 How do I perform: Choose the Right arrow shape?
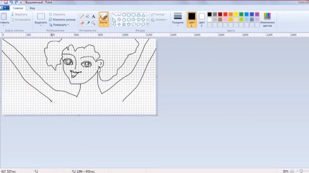point(134,20)
